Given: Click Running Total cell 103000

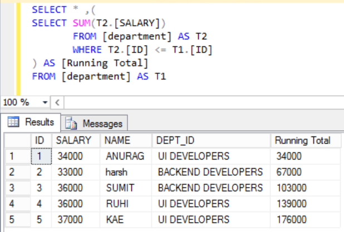Looking at the screenshot, I should click(306, 188).
